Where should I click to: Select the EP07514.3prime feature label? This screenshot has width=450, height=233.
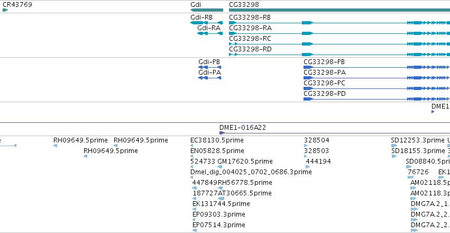219,225
